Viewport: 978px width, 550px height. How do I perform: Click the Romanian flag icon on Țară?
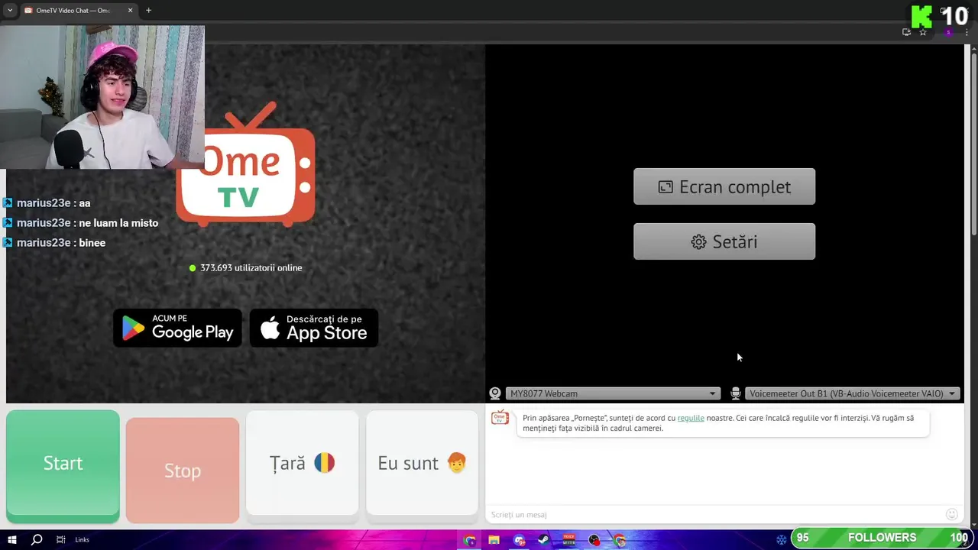tap(325, 463)
